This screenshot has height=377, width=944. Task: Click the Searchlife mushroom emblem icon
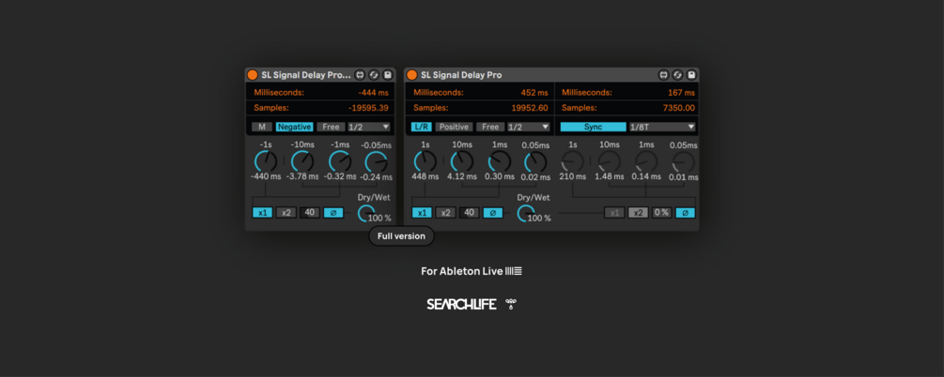point(511,304)
